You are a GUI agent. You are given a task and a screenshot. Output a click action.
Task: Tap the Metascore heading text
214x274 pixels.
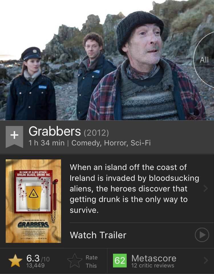coord(154,258)
